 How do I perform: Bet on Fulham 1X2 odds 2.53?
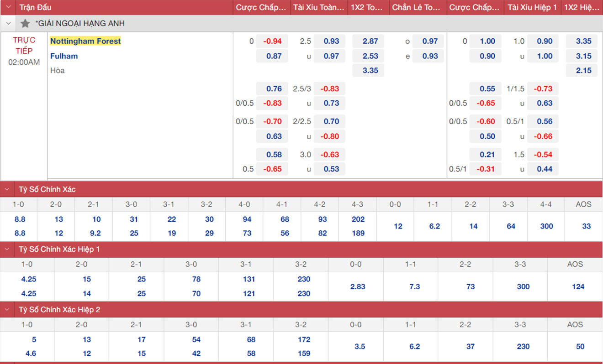pos(370,56)
